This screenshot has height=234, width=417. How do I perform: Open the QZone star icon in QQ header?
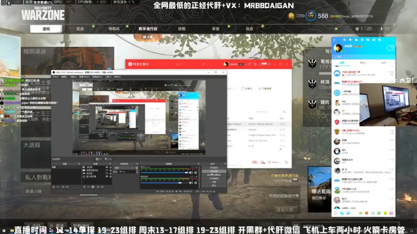click(345, 40)
